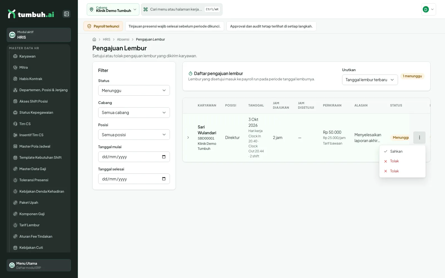The image size is (445, 278).
Task: Click the HRIS breadcrumb link
Action: tap(107, 39)
